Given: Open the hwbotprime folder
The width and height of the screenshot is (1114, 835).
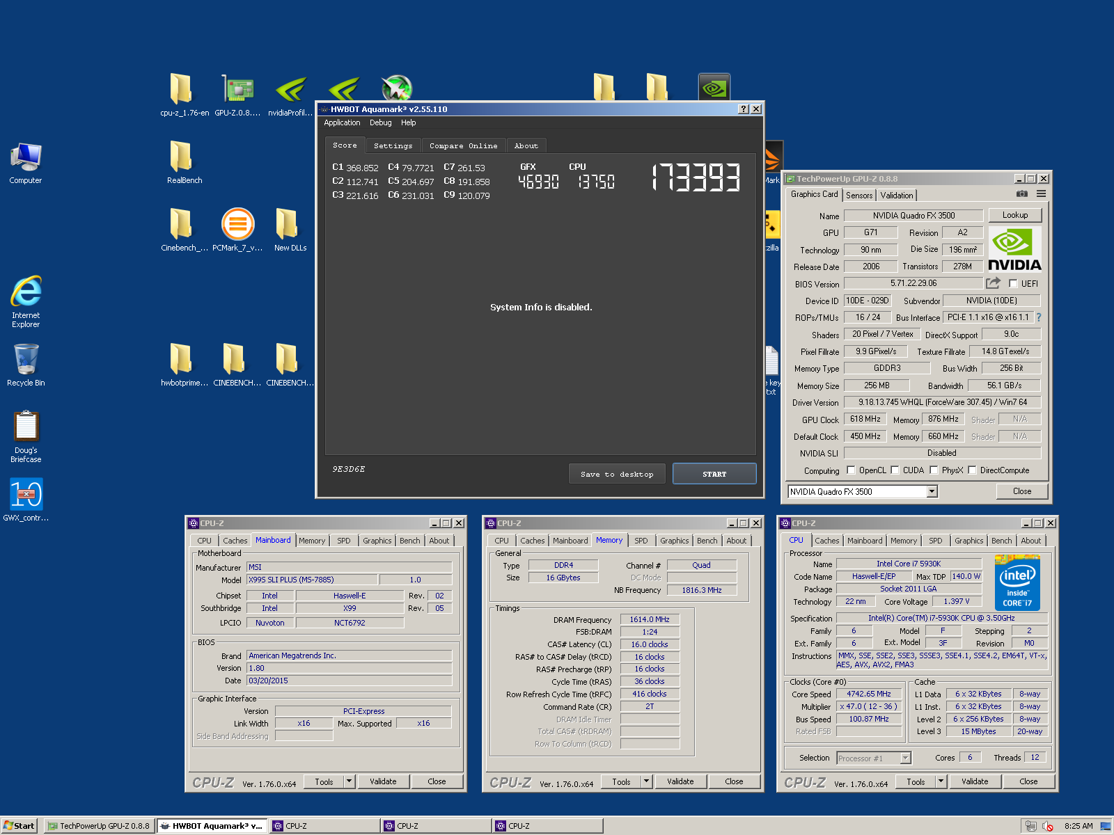Looking at the screenshot, I should tap(184, 365).
